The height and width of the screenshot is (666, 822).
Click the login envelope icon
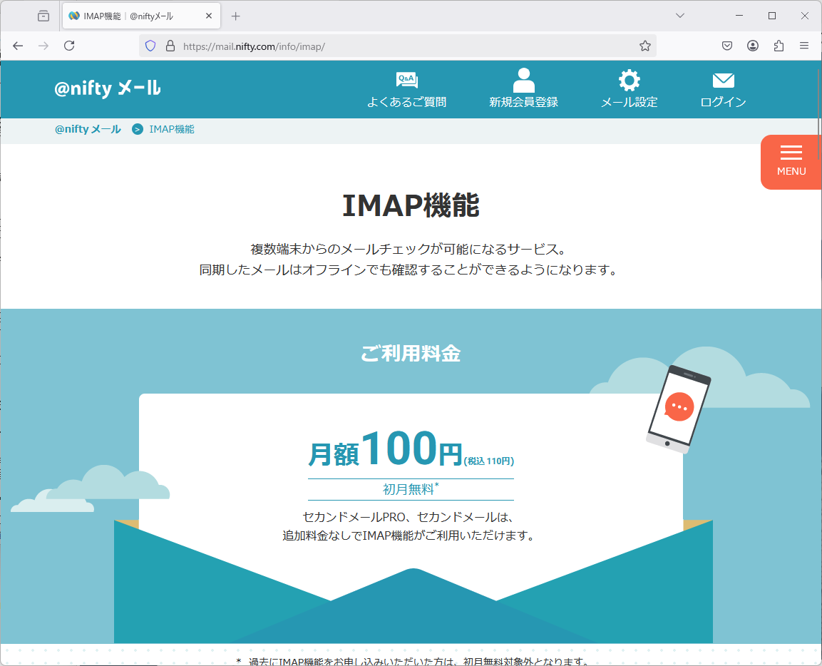(723, 80)
